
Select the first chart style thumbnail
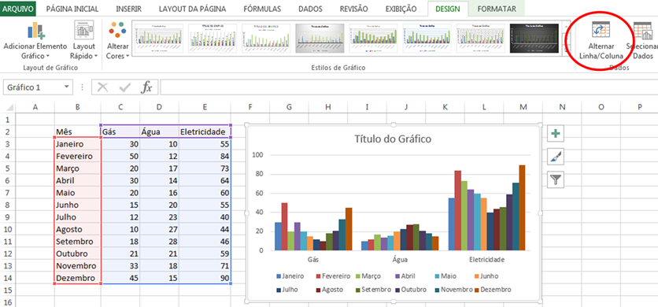click(159, 38)
